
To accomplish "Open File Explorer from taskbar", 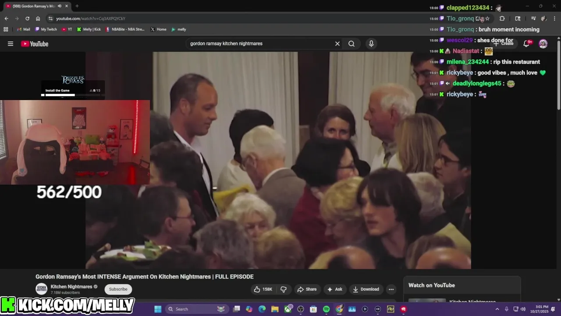I will click(275, 309).
